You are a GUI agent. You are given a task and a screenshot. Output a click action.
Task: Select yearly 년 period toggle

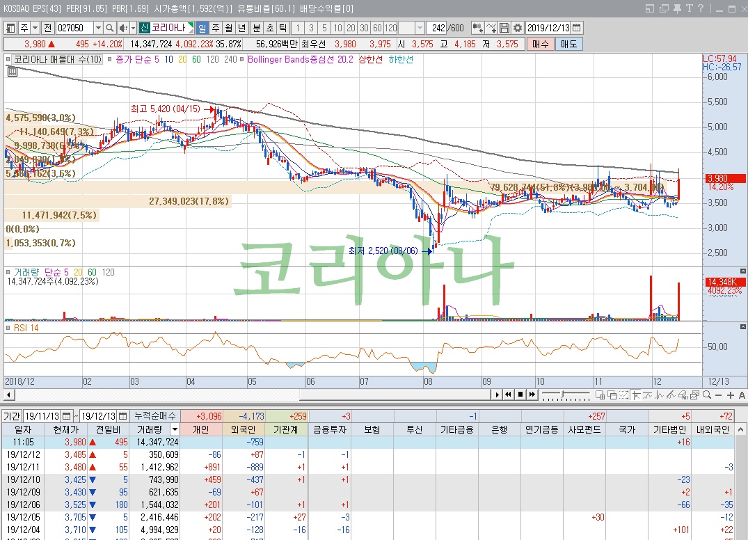coord(242,28)
